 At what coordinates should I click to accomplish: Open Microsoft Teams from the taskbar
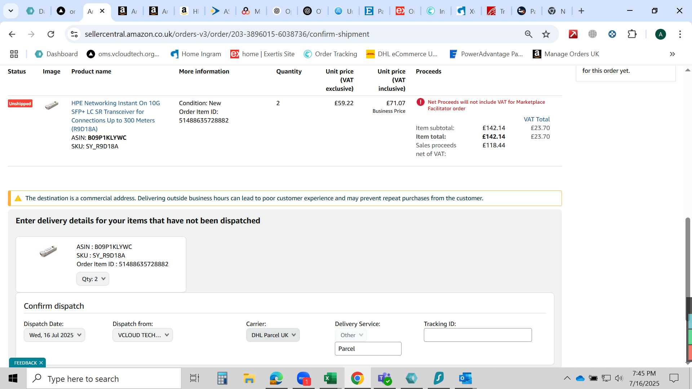[x=384, y=379]
